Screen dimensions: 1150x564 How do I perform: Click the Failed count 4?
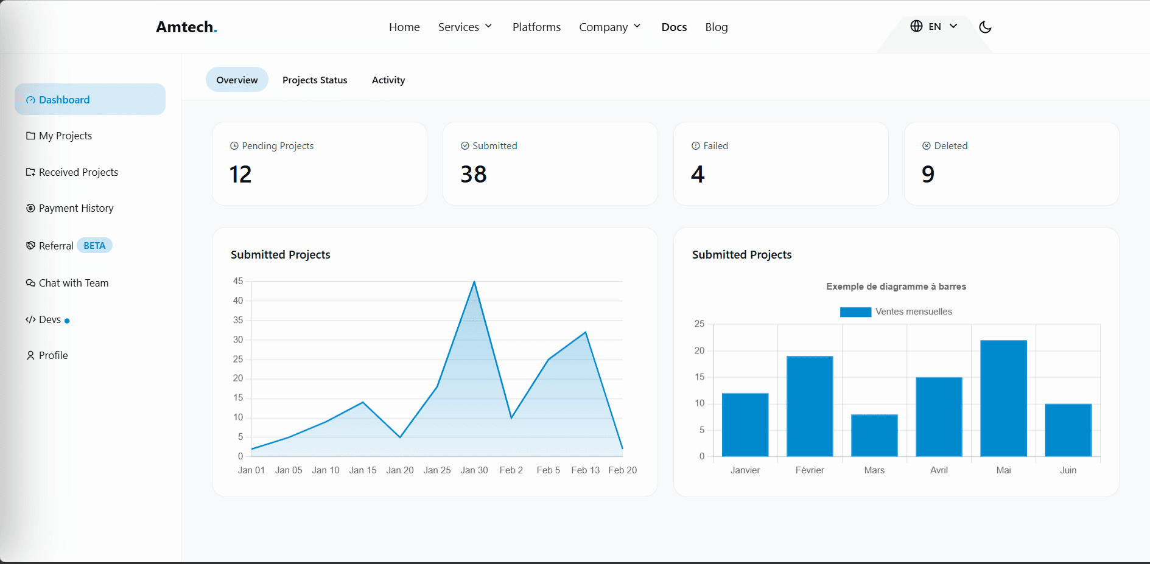pyautogui.click(x=698, y=175)
